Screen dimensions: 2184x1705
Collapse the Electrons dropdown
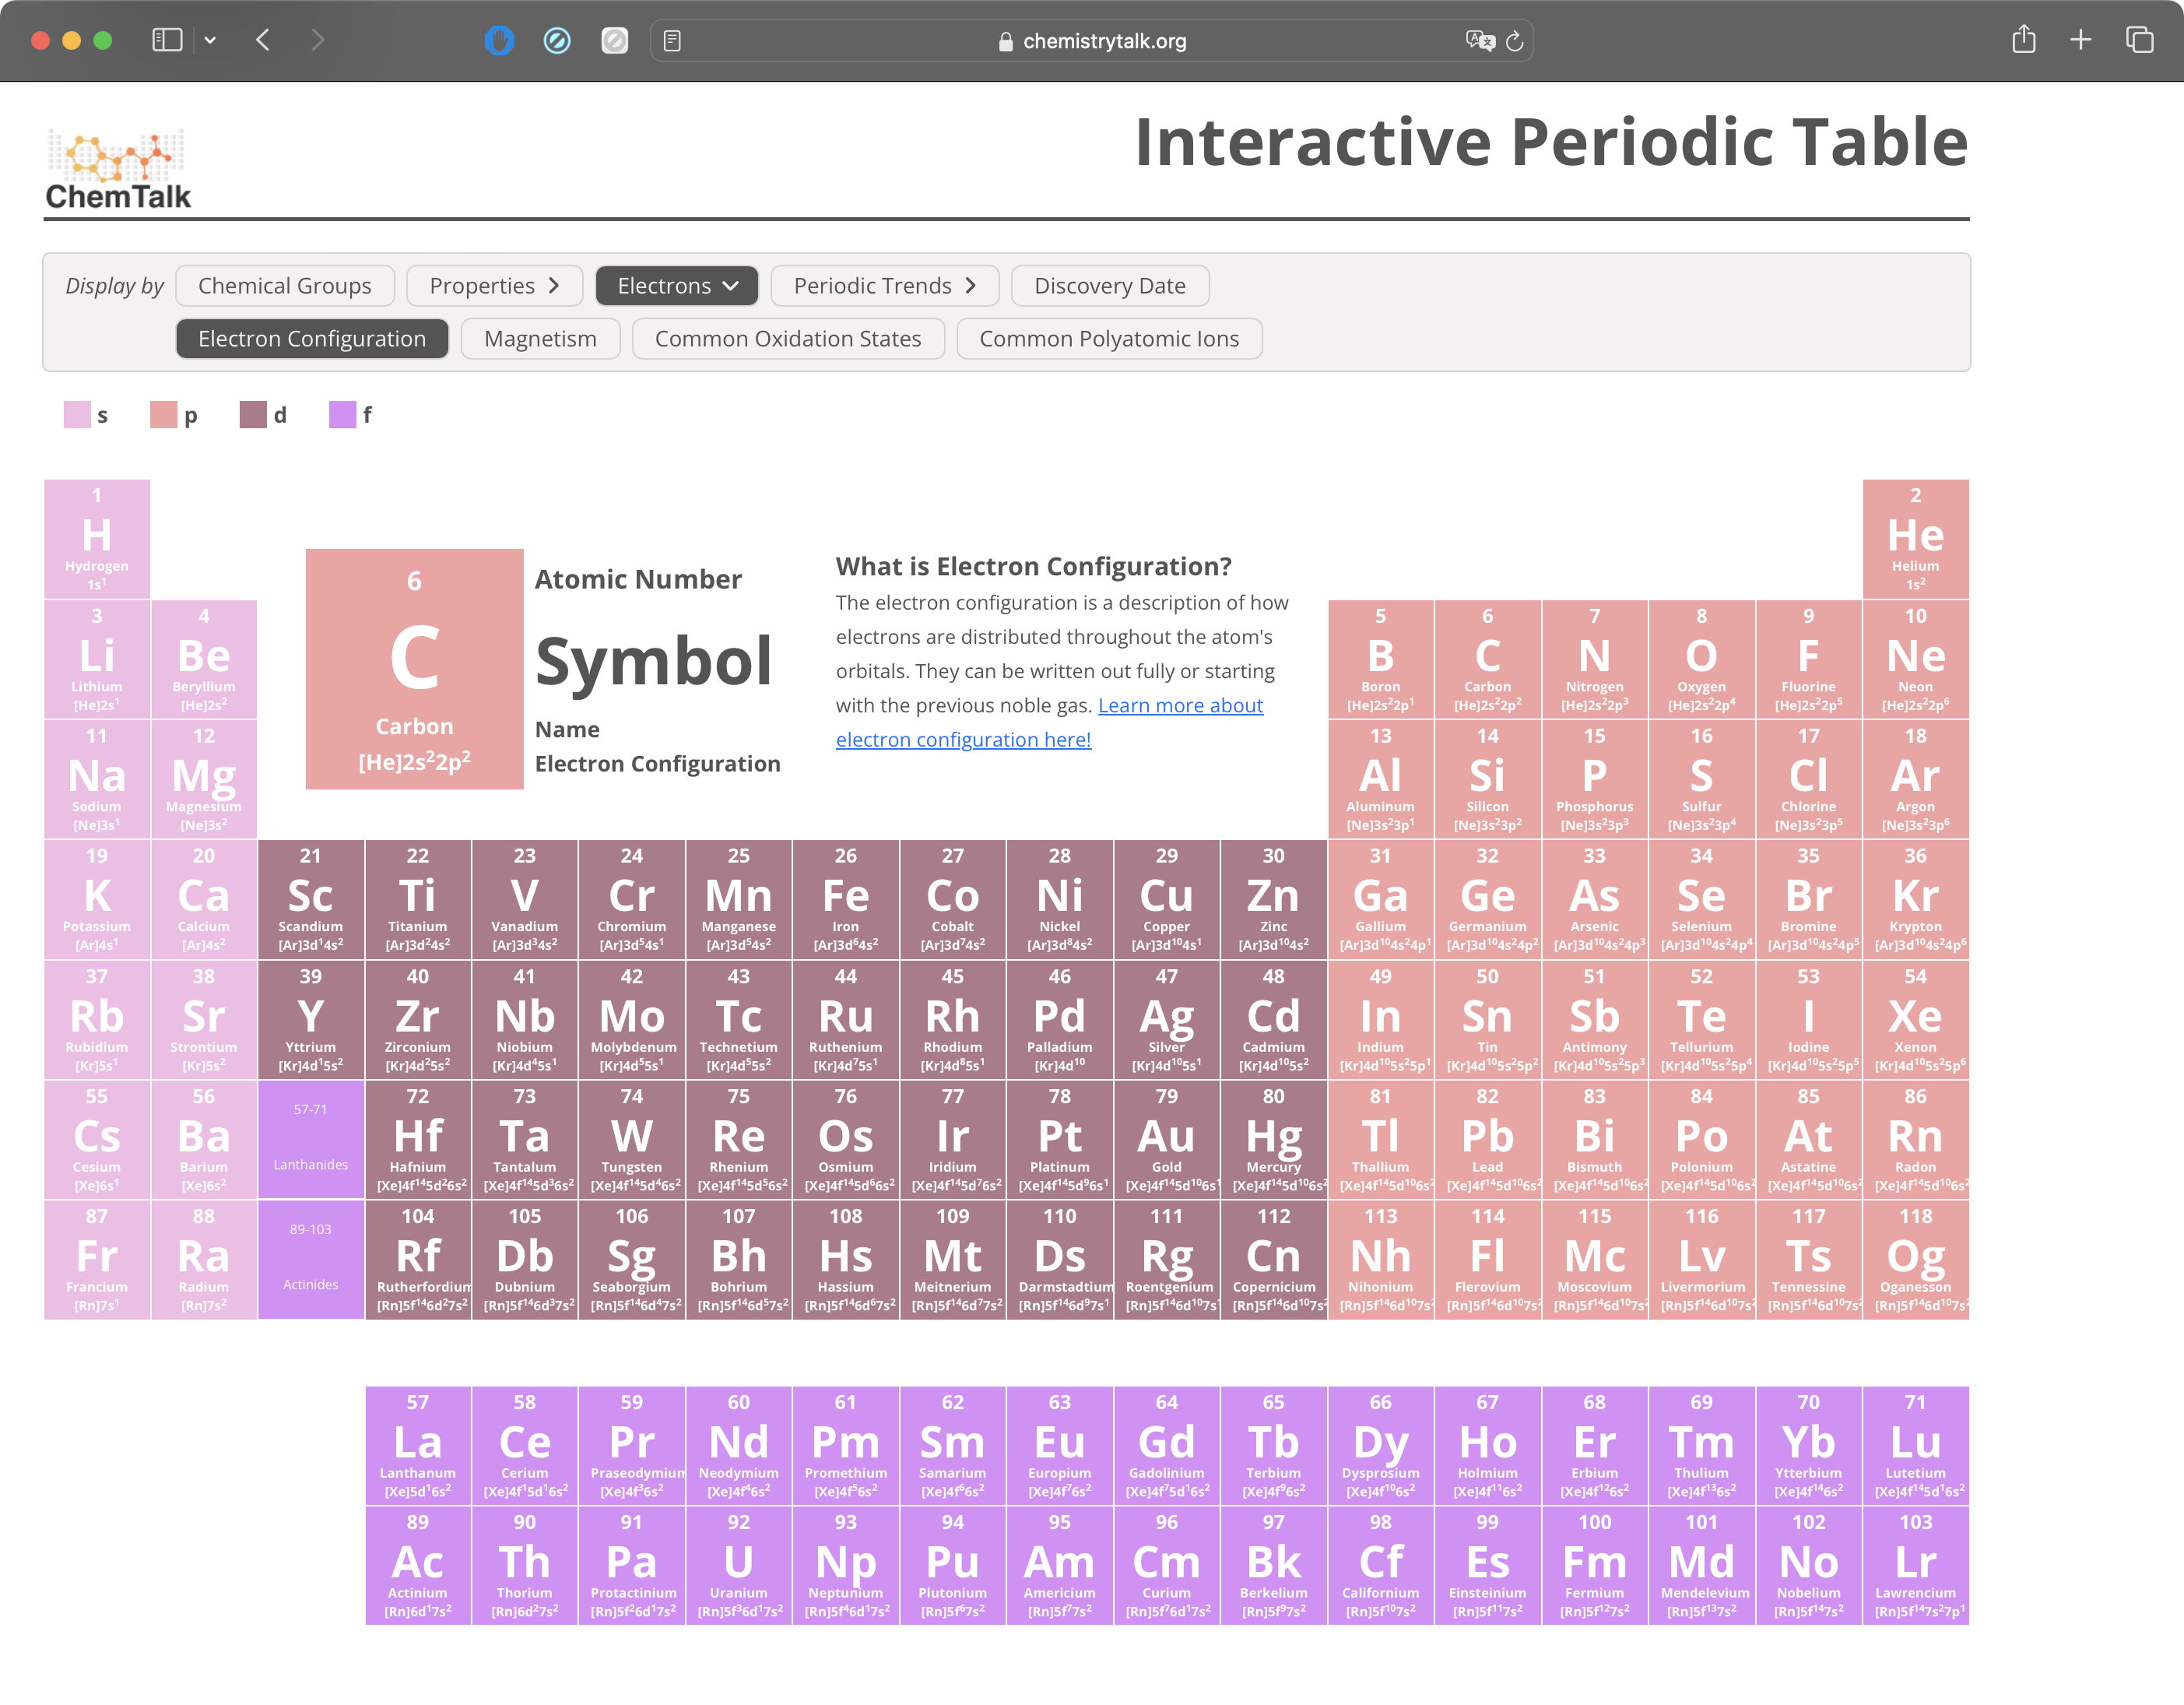pyautogui.click(x=677, y=286)
